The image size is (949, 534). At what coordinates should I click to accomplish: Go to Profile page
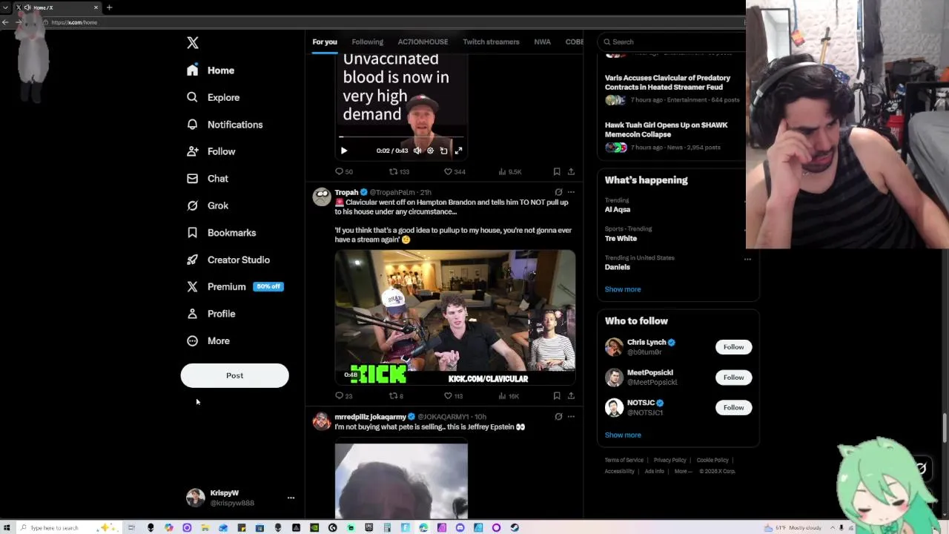click(211, 314)
